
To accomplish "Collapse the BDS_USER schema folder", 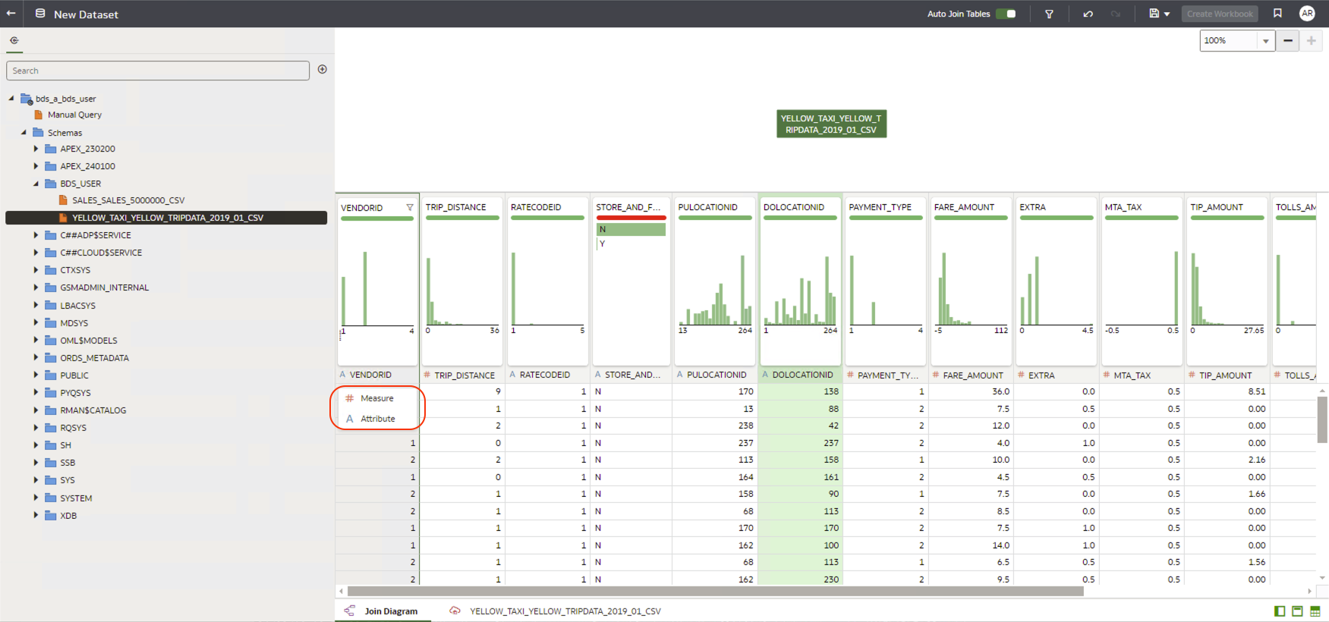I will point(36,184).
